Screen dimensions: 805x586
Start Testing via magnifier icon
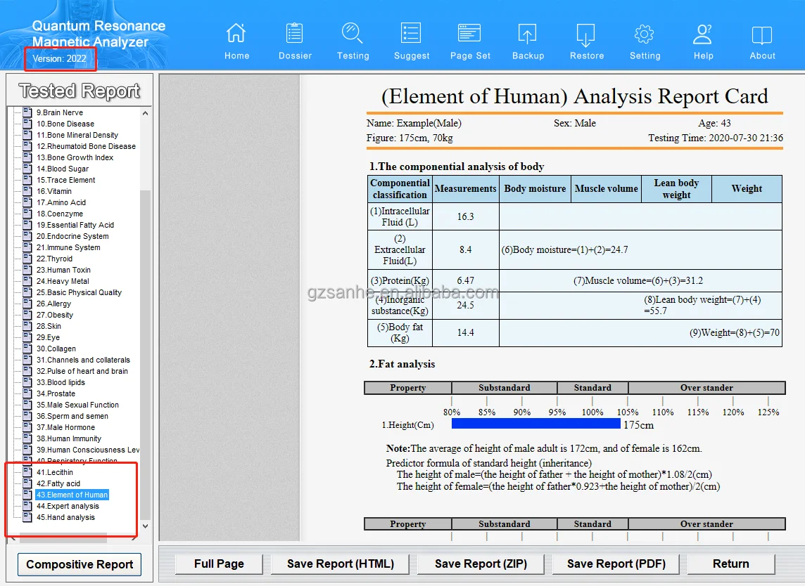(353, 34)
